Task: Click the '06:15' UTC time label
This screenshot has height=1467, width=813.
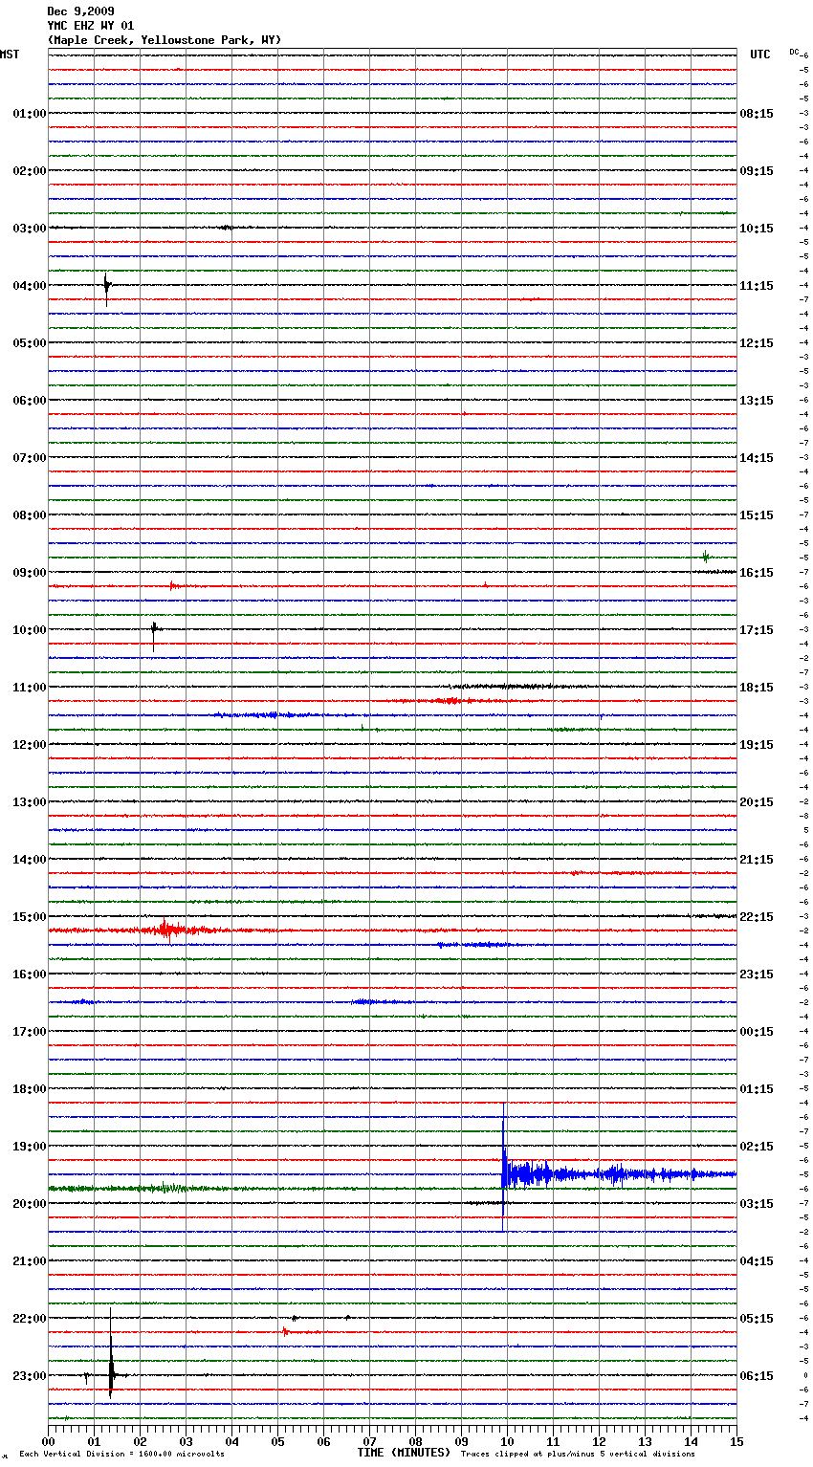Action: [x=757, y=1376]
